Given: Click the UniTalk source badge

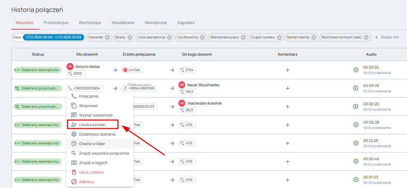Looking at the screenshot, I should coord(132,70).
